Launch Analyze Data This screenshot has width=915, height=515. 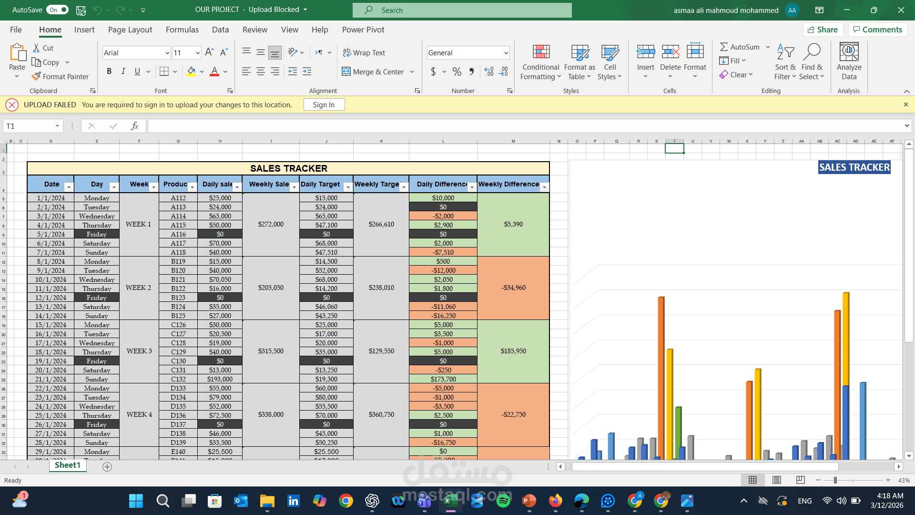pos(849,62)
